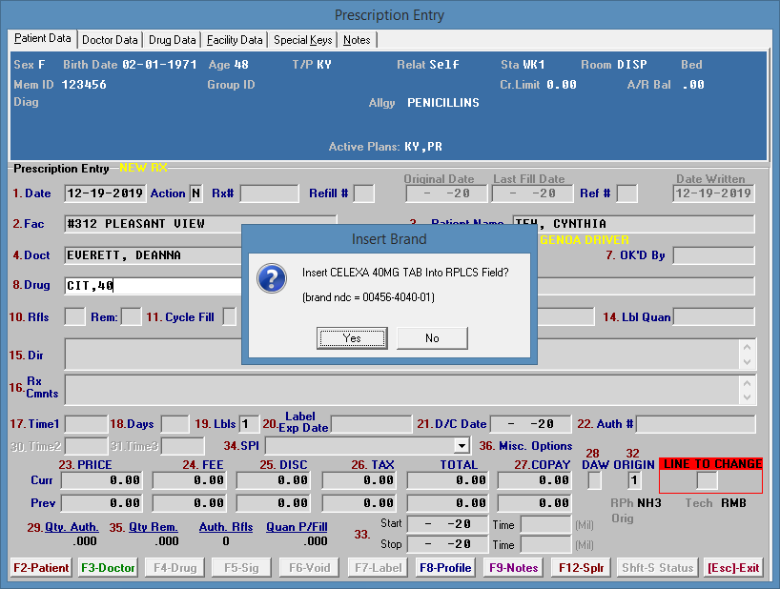780x589 pixels.
Task: Click the F12-Splr button
Action: tap(580, 568)
